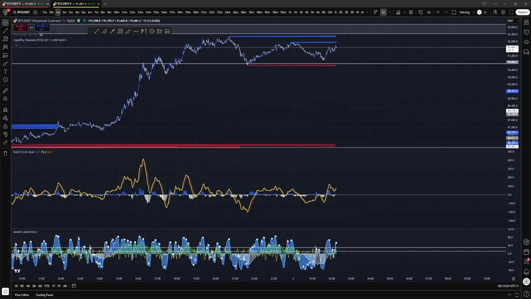Expand the timeframe list dropdown arrow
This screenshot has height=299, width=531.
(x=367, y=12)
